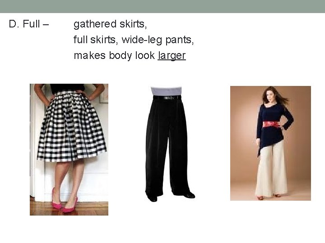
Task: Click the pink high-heel shoes
Action: pyautogui.click(x=65, y=201)
